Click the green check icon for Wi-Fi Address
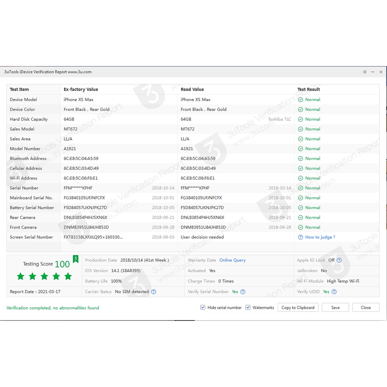The image size is (387, 387). tap(300, 178)
